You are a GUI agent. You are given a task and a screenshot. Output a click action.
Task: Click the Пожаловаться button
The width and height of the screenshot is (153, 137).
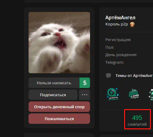click(x=59, y=119)
